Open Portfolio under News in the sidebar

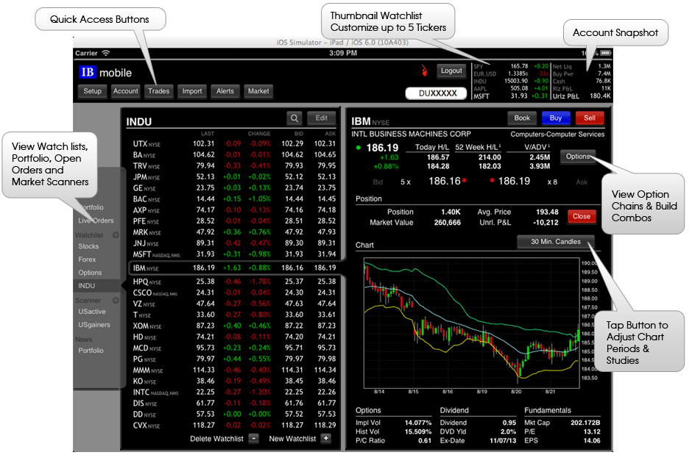coord(91,351)
